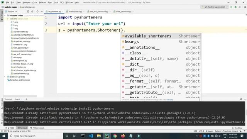Open Cortana circle icon in taskbar
The image size is (247, 139).
[x=67, y=136]
